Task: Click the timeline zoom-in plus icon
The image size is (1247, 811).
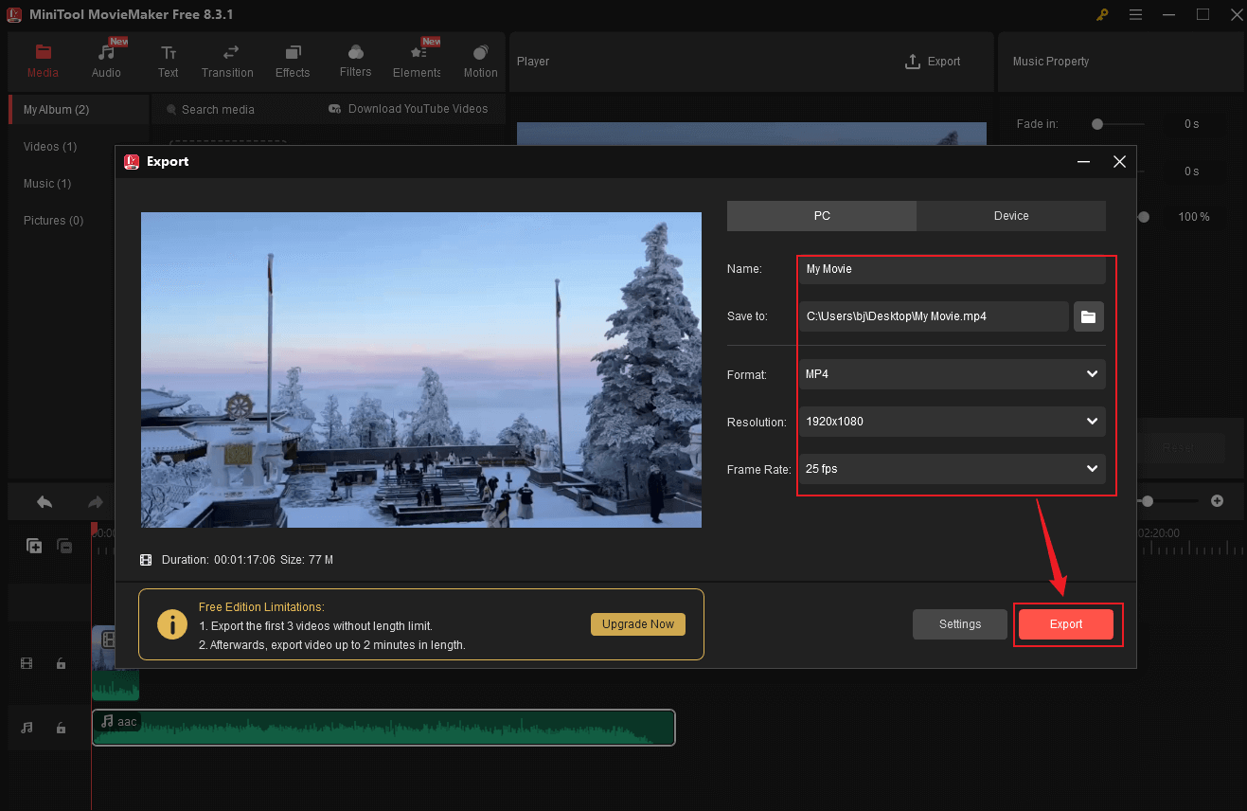Action: click(x=1218, y=500)
